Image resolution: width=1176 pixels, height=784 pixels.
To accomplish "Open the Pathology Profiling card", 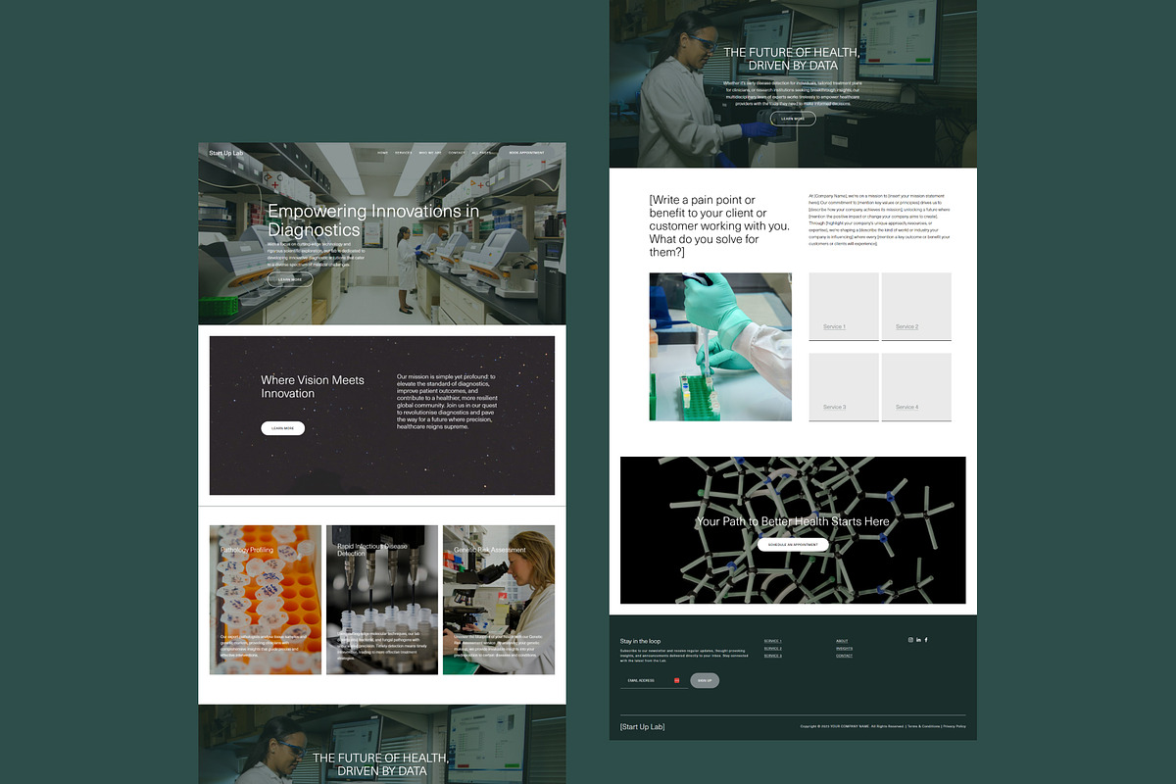I will (266, 600).
